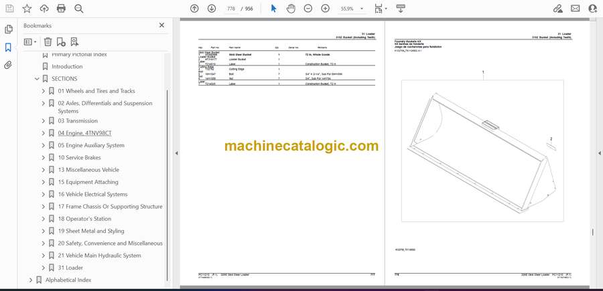Viewport: 603px width, 291px height.
Task: Open 02 Axles, Differentials and Suspension Systems
Action: [105, 107]
